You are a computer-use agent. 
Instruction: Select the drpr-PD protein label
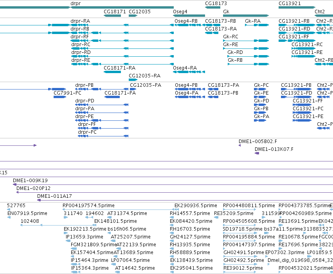click(x=85, y=101)
